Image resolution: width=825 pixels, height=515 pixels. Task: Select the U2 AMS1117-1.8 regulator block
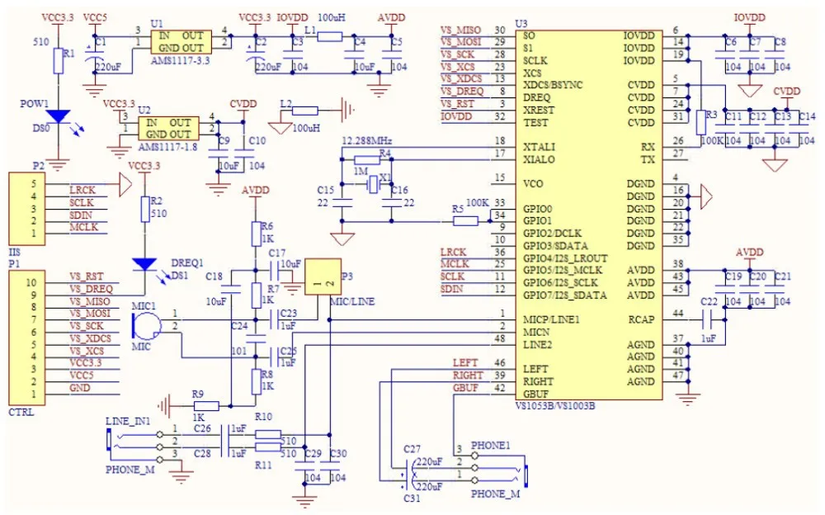pyautogui.click(x=168, y=128)
